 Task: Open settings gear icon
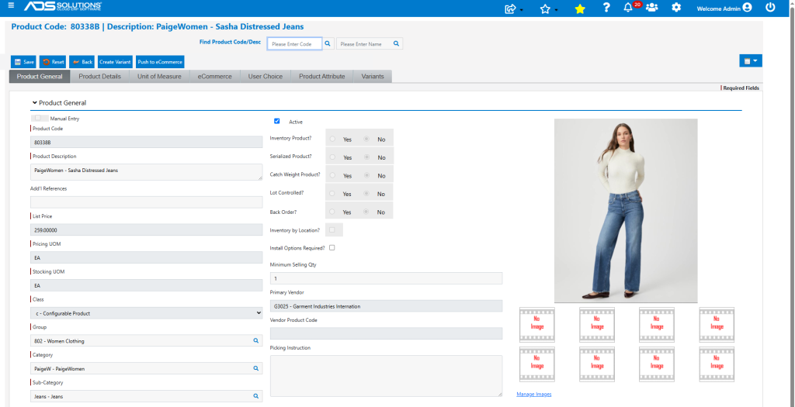pyautogui.click(x=676, y=8)
